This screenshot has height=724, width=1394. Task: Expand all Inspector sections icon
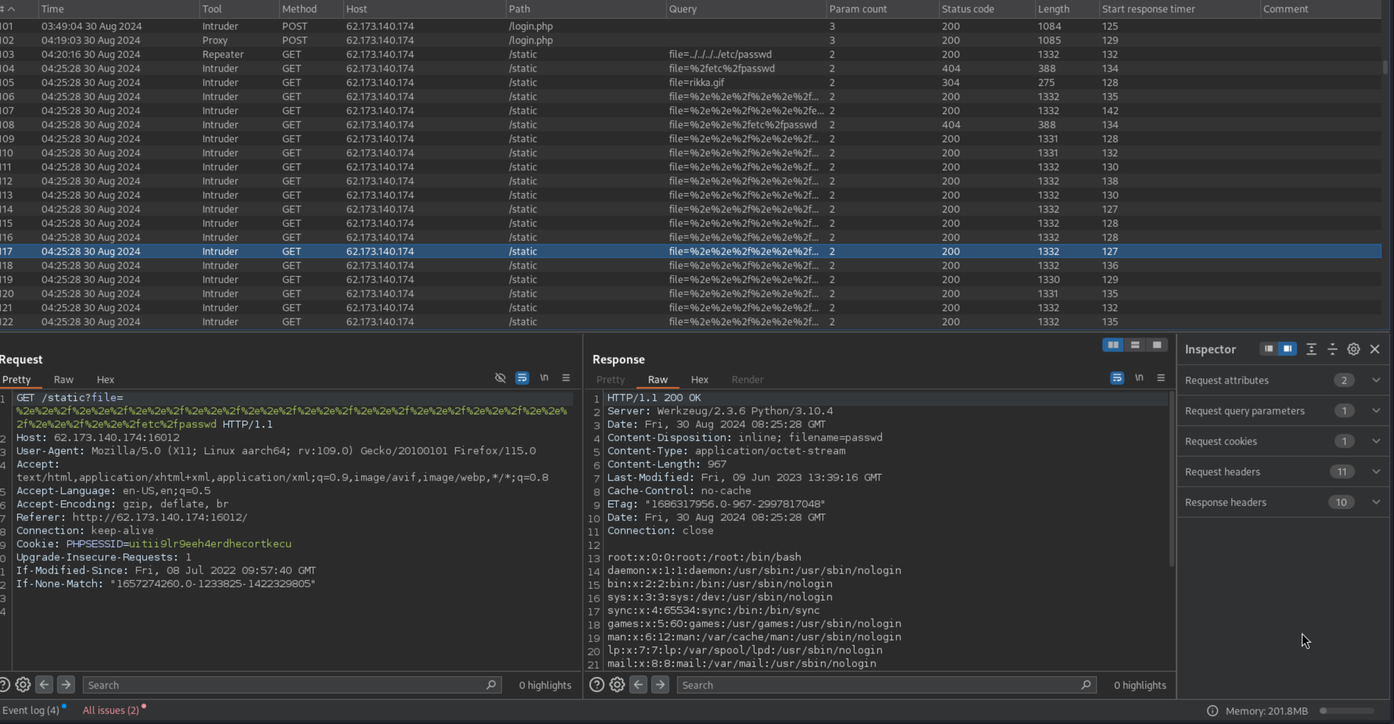(x=1311, y=349)
